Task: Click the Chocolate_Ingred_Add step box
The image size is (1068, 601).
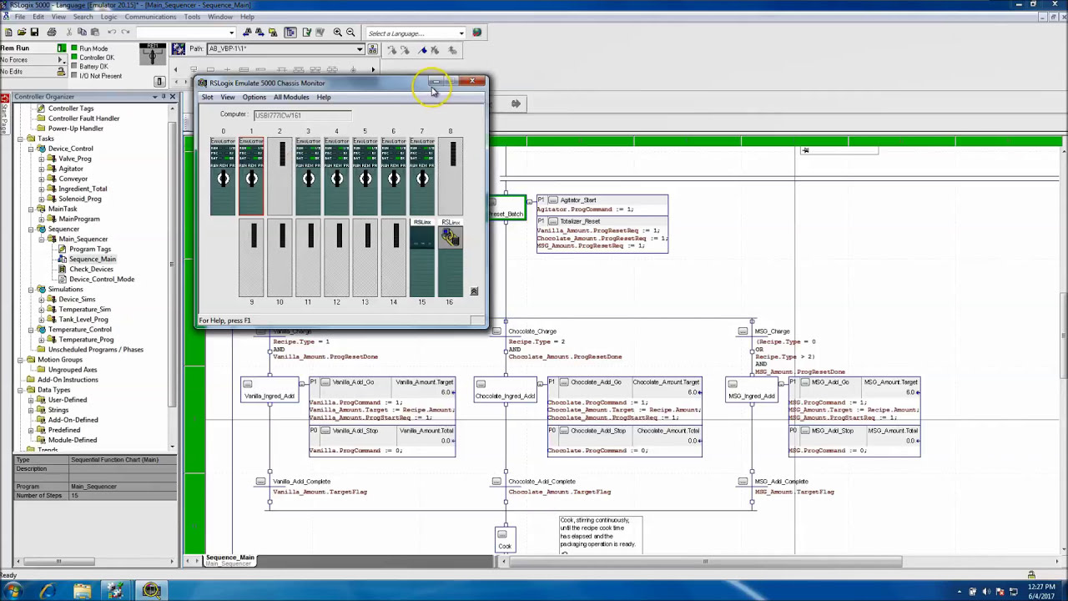Action: click(x=505, y=390)
